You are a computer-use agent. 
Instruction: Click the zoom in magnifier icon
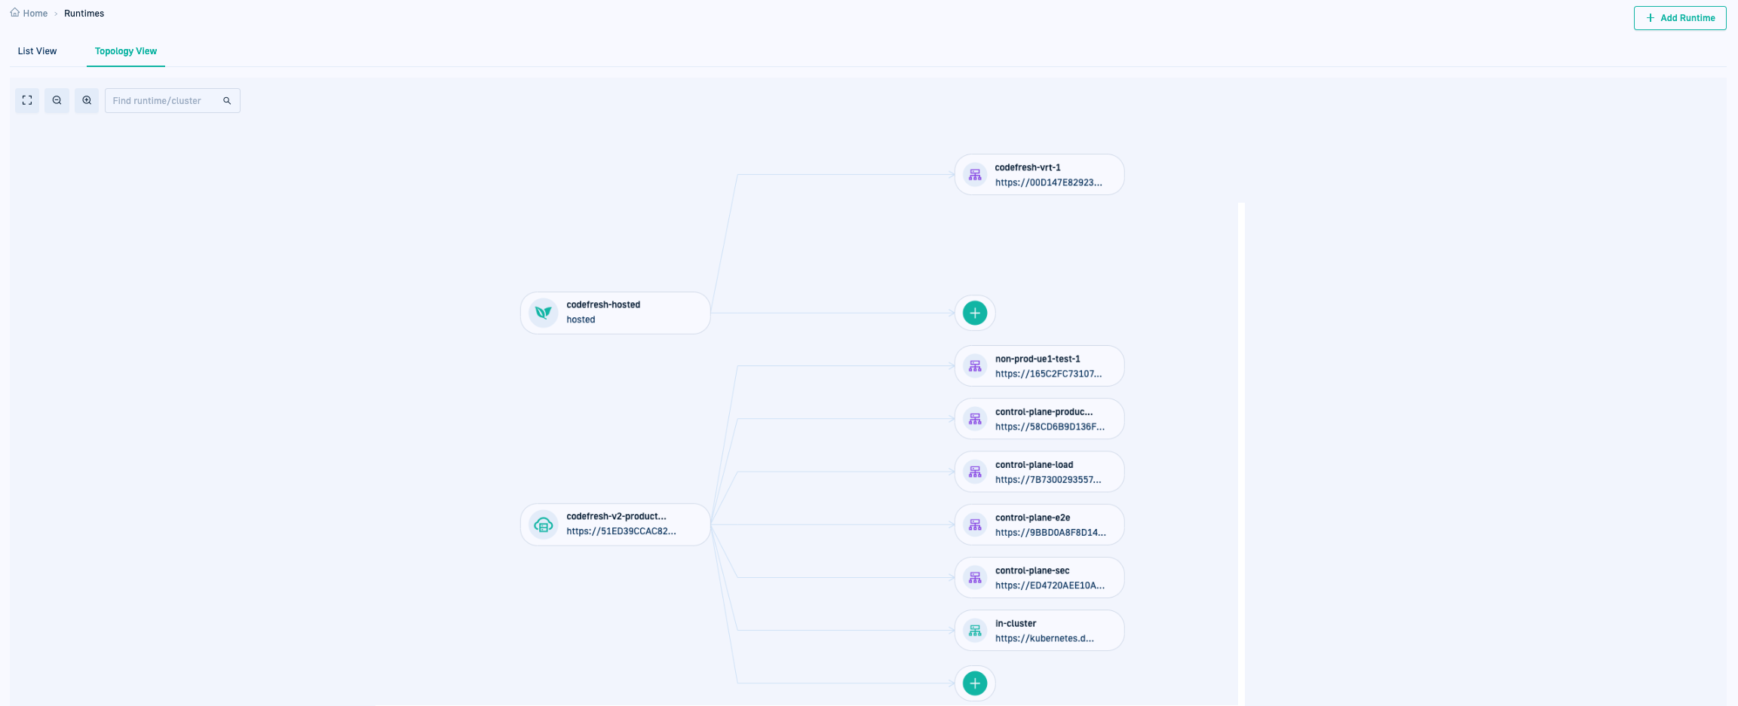pos(87,100)
